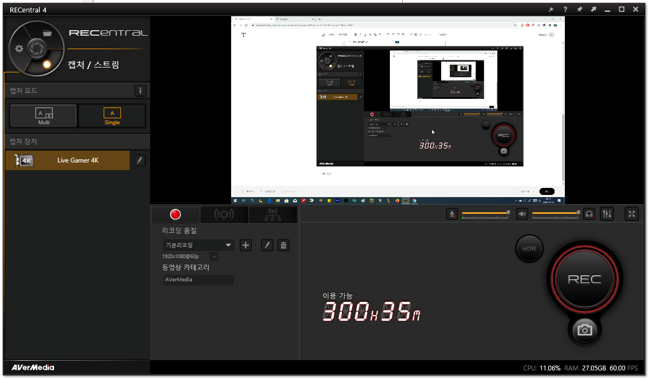Edit the recording quality profile
648x378 pixels.
point(267,245)
